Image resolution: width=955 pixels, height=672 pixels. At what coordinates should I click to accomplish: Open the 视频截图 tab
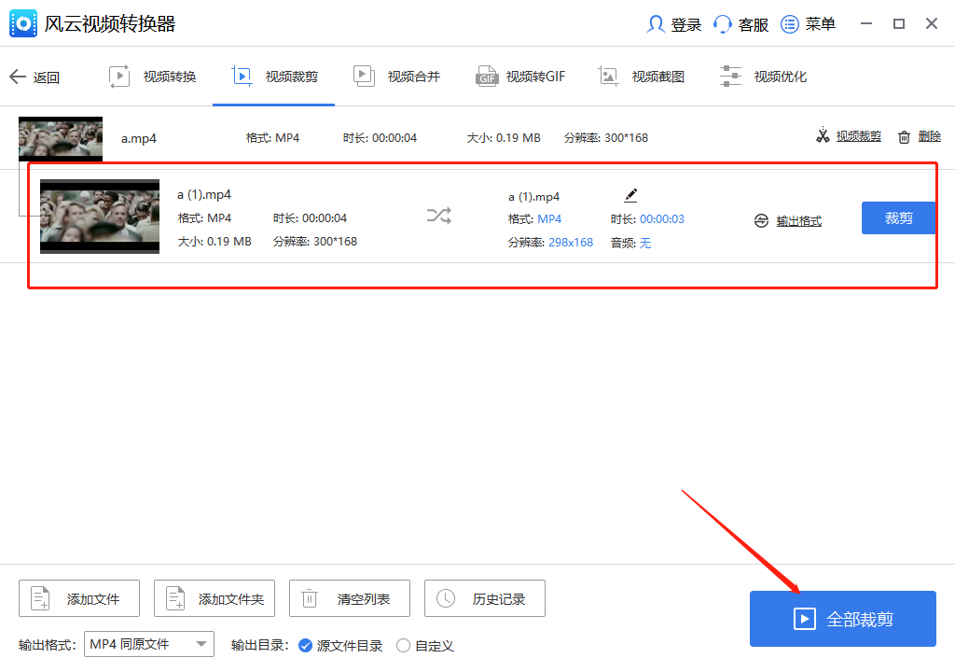click(x=642, y=77)
